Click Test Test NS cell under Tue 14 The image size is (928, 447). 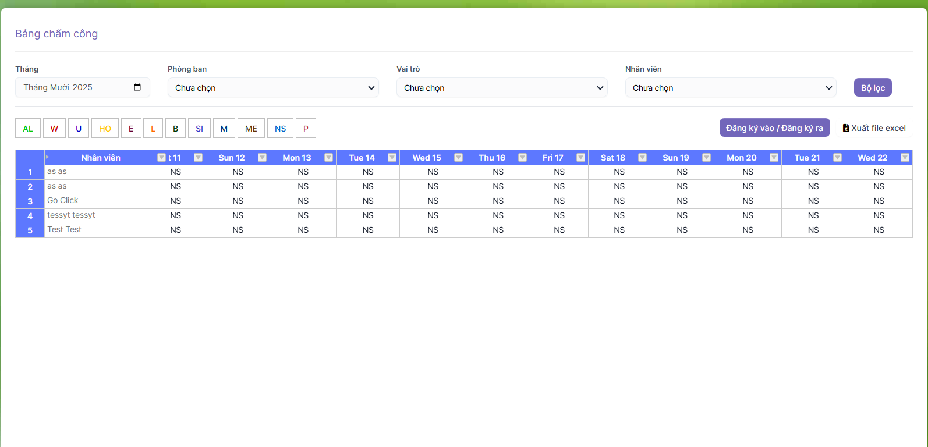pos(368,230)
